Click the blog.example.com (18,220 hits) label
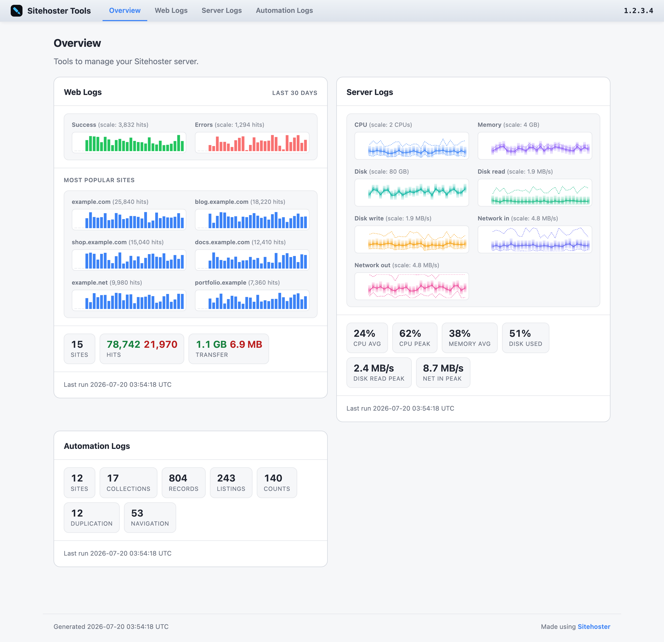This screenshot has width=664, height=642. [x=240, y=202]
